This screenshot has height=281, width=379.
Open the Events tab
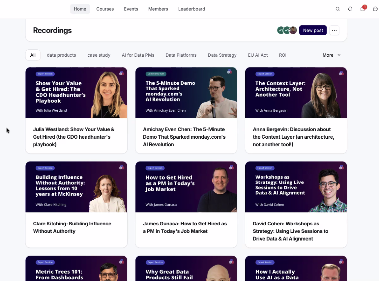(x=131, y=9)
